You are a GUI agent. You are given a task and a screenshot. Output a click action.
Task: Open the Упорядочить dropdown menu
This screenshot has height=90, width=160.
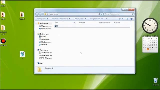click(x=42, y=19)
